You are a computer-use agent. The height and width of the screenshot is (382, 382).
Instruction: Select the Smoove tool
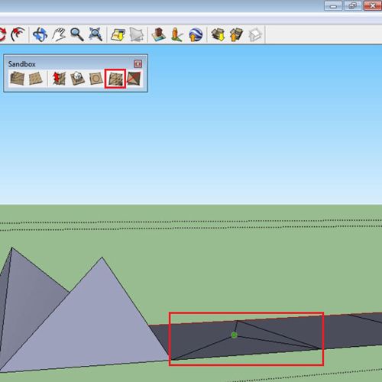(x=59, y=78)
